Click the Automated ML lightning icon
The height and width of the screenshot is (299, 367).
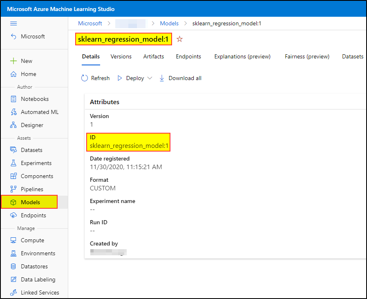pos(13,112)
